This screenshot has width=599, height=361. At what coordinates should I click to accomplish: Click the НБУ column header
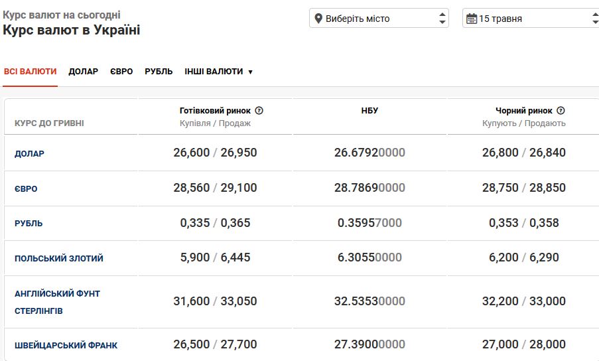point(369,111)
